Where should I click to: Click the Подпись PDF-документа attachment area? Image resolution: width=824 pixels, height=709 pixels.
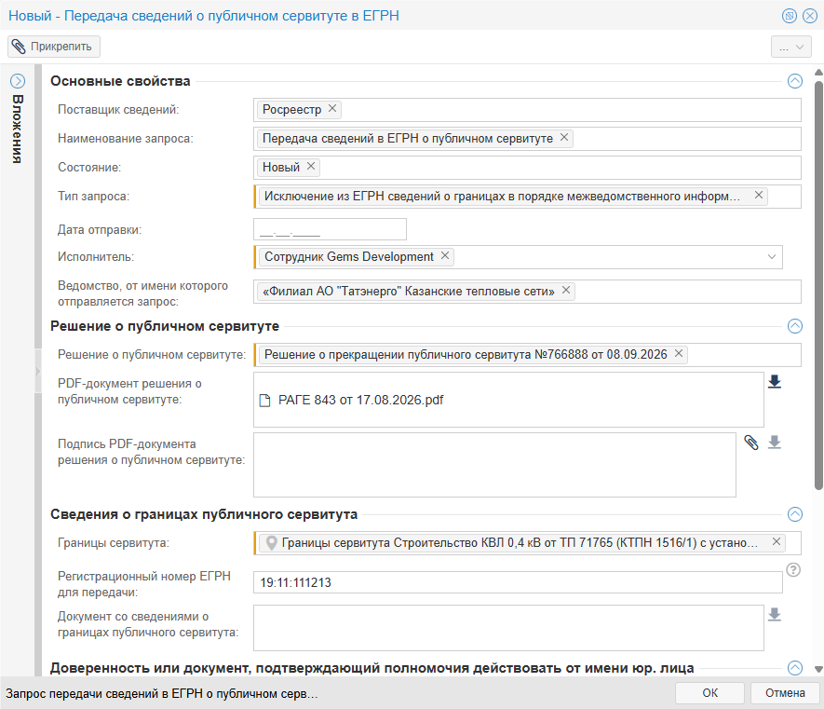tap(494, 465)
